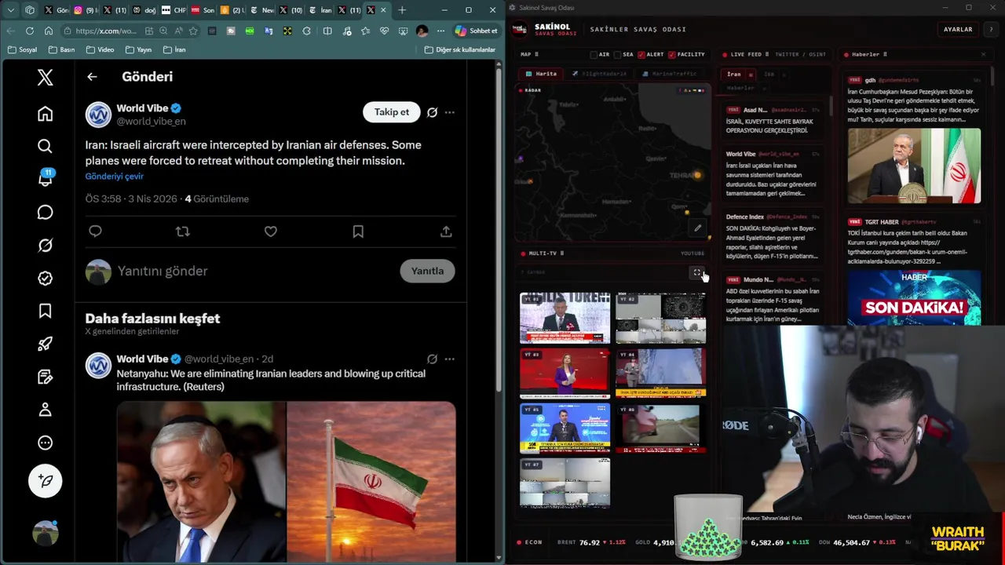Open Grok action beside Takip et button

click(x=432, y=112)
